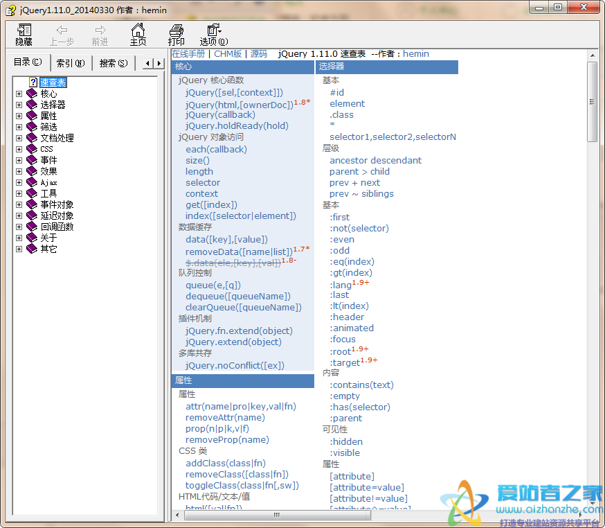Open the 在线手册 link
The width and height of the screenshot is (605, 528).
pyautogui.click(x=189, y=53)
